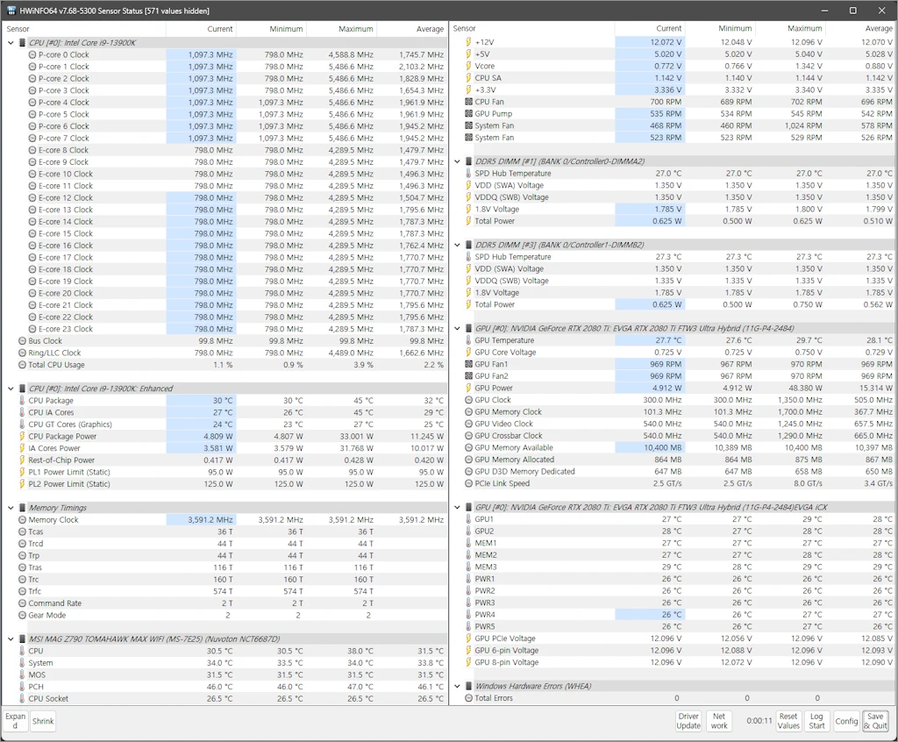Click the icon next to E-core 8 Clock
Image resolution: width=898 pixels, height=742 pixels.
(x=32, y=150)
